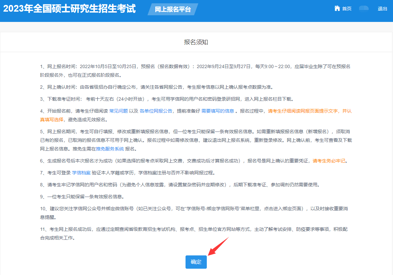The height and width of the screenshot is (275, 393).
Task: Click item 3 about 下载准考证时间
Action: point(166,99)
